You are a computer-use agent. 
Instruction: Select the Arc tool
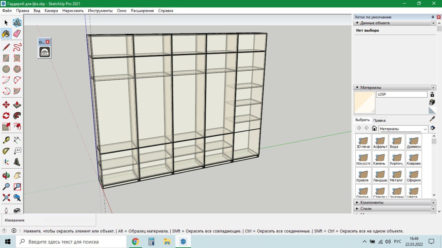point(6,80)
